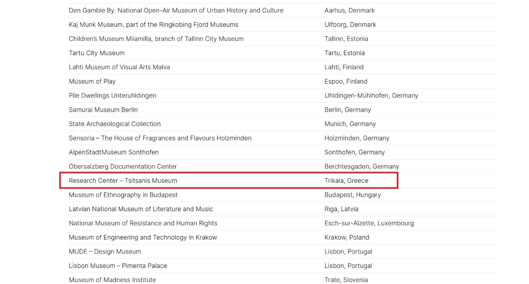Select National Museum of Resistance and Human Rights
This screenshot has height=284, width=529.
pyautogui.click(x=143, y=224)
